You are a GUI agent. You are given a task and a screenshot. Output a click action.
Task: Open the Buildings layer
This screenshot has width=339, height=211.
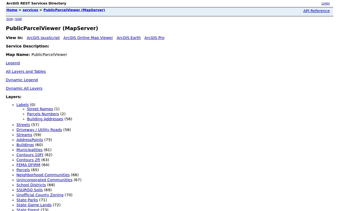click(25, 145)
